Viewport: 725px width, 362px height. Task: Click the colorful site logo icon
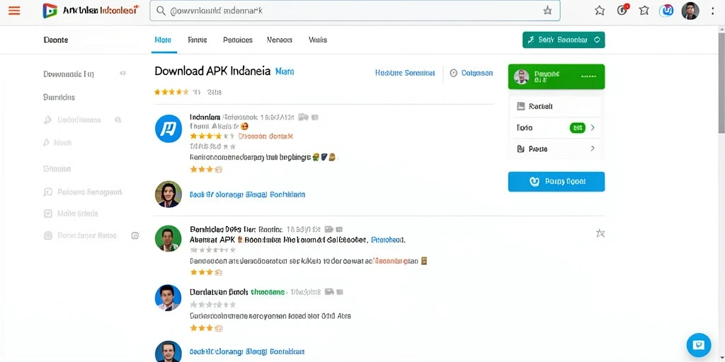pyautogui.click(x=50, y=10)
